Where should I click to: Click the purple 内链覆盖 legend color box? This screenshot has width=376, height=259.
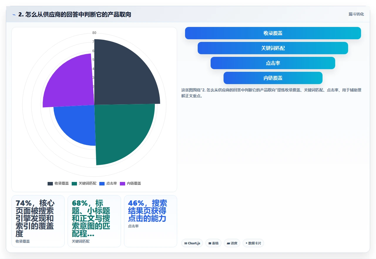tap(122, 183)
